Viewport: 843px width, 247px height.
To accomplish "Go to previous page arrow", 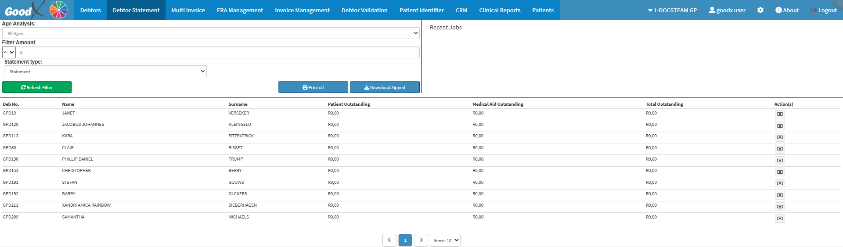I will point(389,240).
